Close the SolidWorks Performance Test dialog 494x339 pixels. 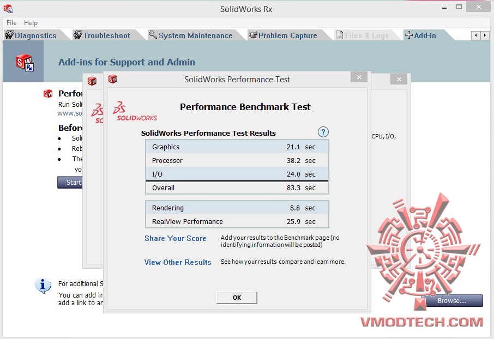pos(359,77)
